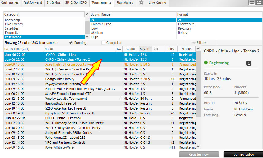Click rebuy icon on Weekly Loyalty Tournament row
263x158 pixels.
(x=120, y=99)
